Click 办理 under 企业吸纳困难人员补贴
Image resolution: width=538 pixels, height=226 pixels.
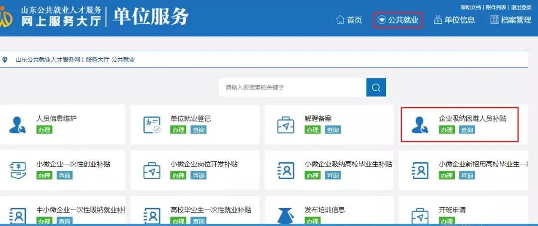[447, 130]
